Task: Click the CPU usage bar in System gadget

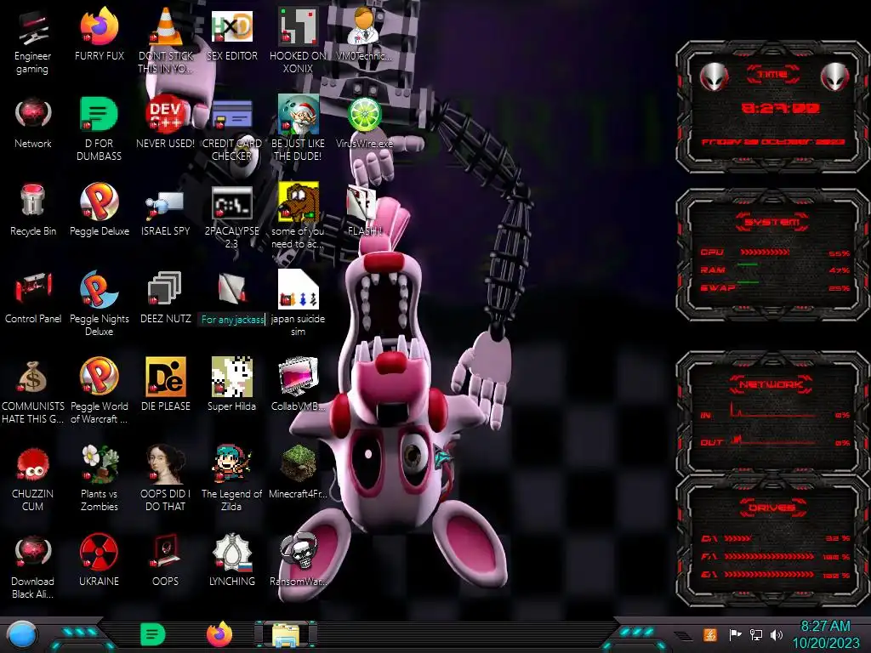Action: 765,252
